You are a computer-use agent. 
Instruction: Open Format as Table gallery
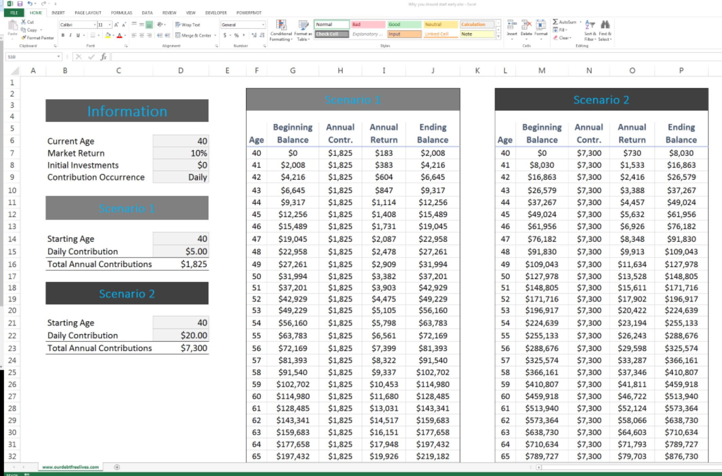coord(303,31)
